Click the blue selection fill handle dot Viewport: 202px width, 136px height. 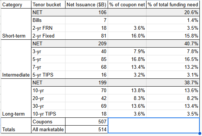[200, 133]
